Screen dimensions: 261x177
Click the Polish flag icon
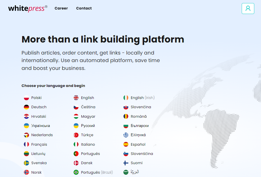pos(26,98)
